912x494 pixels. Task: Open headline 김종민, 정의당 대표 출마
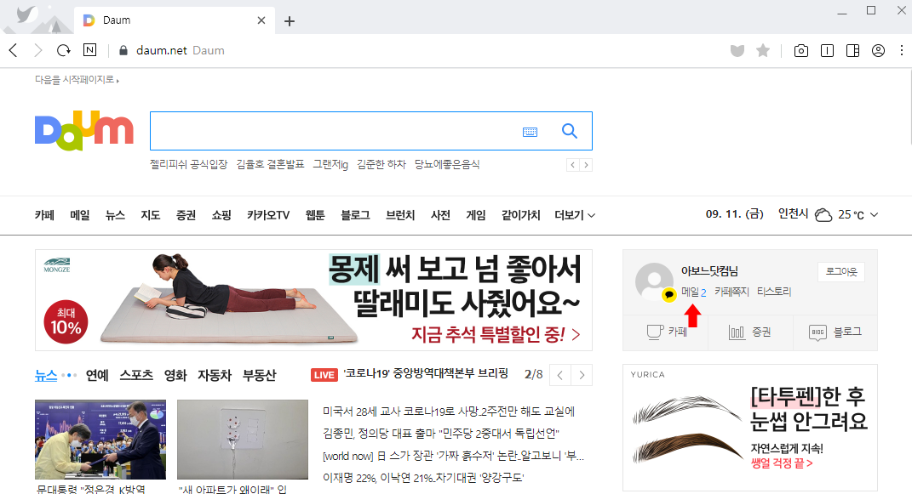click(441, 434)
